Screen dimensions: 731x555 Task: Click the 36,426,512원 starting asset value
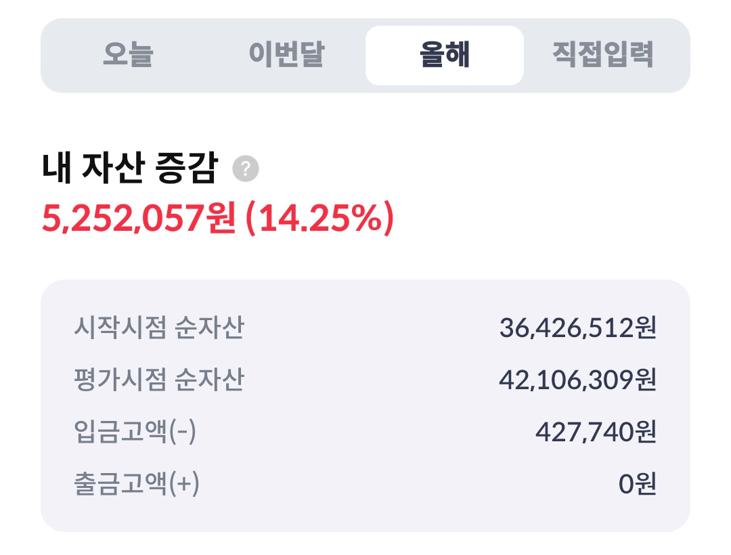[x=577, y=329]
